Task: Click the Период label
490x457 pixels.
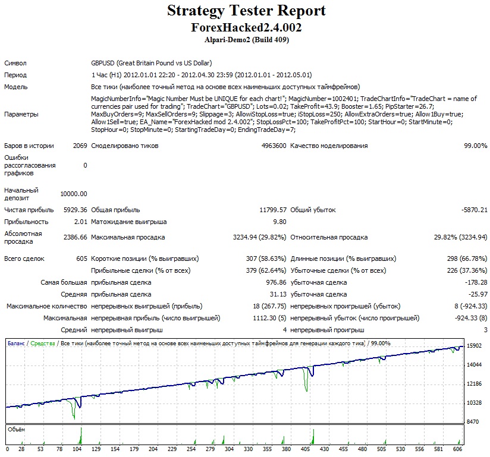Action: tap(15, 75)
